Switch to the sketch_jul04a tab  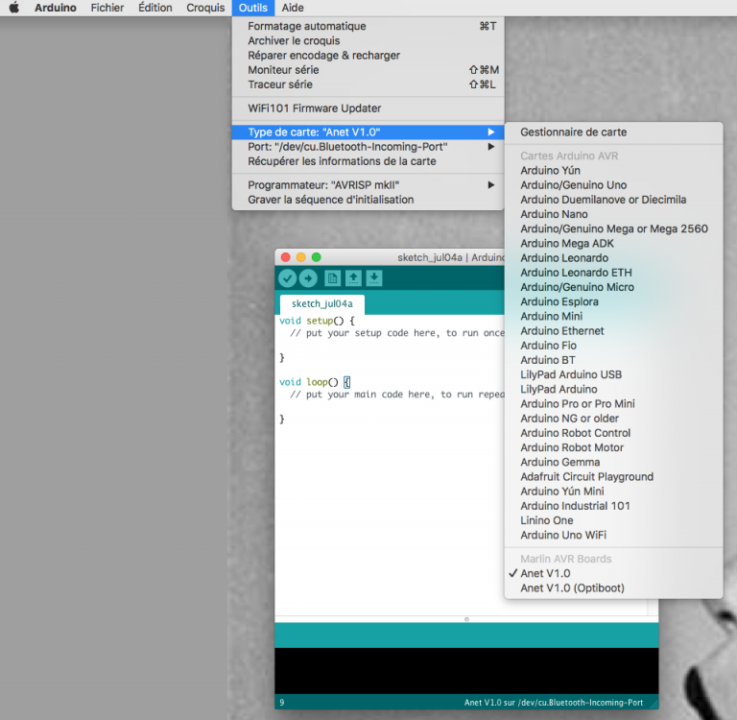322,304
